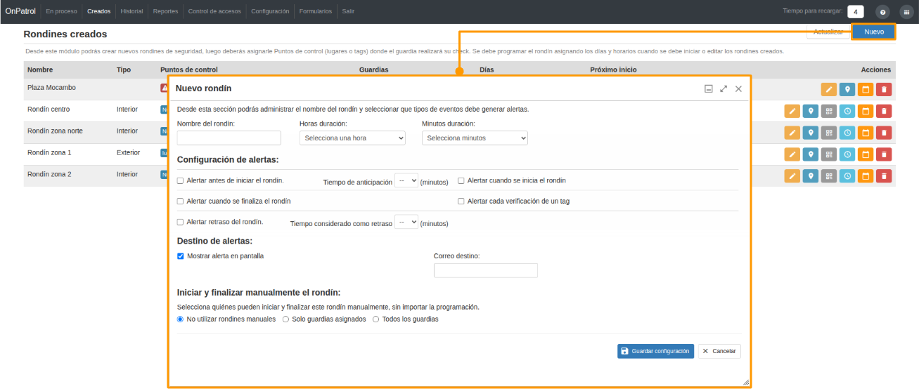Open the Tiempo de anticipación minutes dropdown
This screenshot has width=919, height=391.
(x=406, y=180)
